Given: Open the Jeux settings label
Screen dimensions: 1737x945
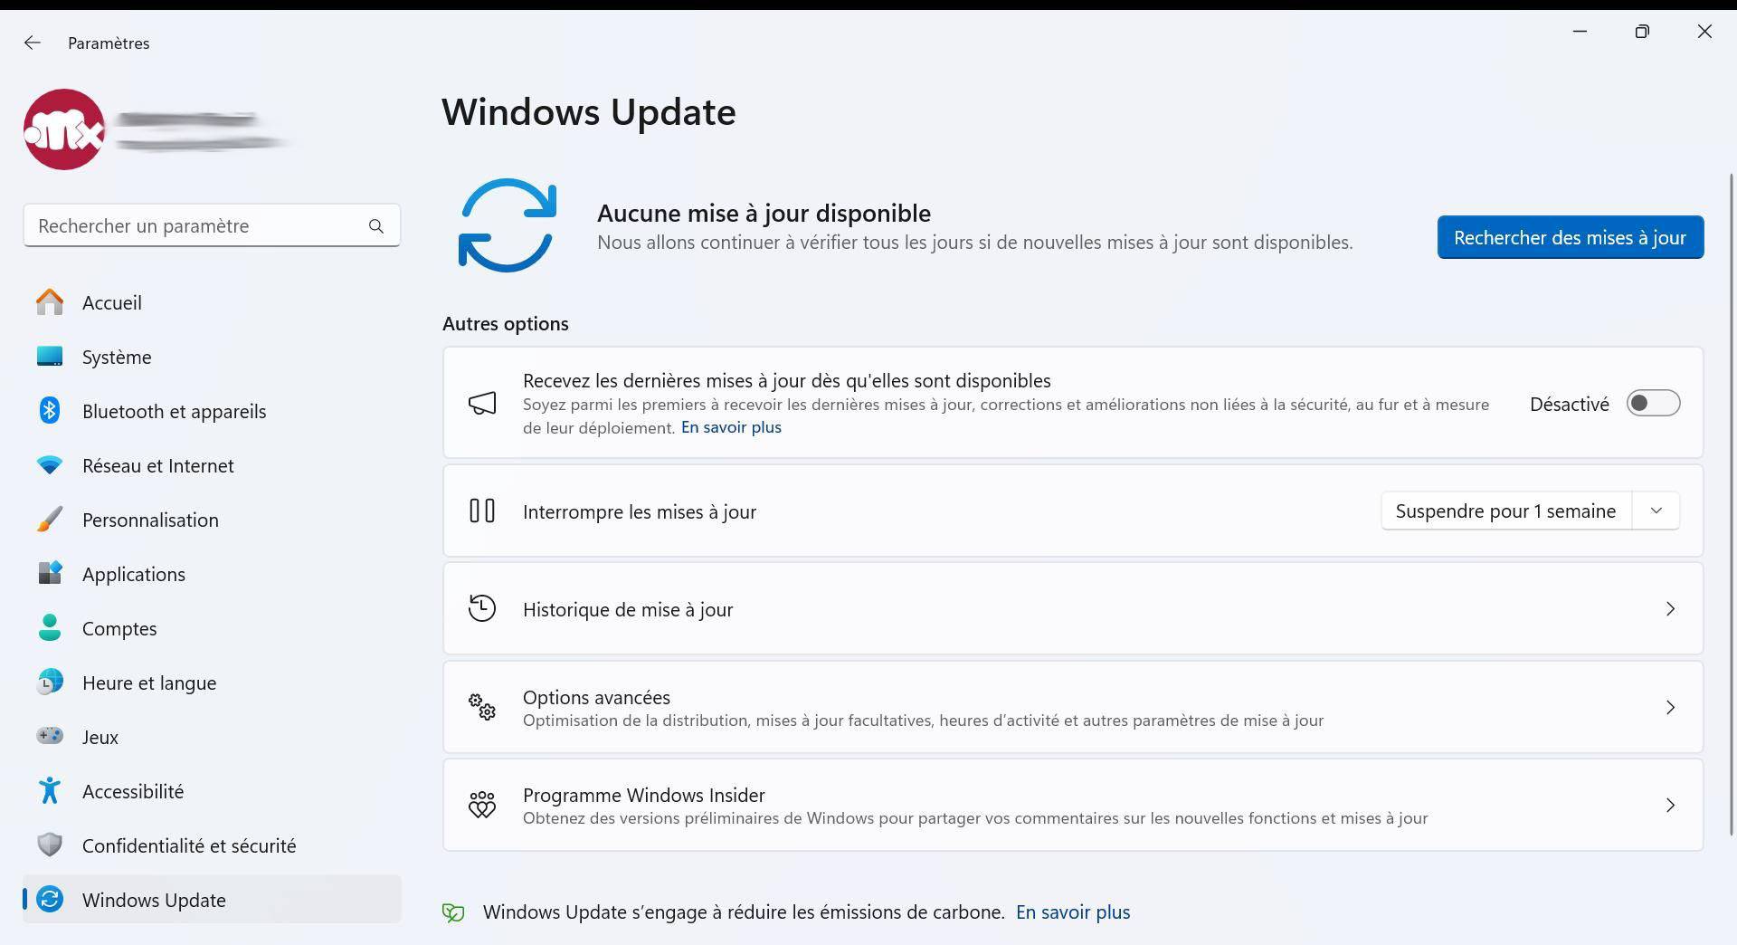Looking at the screenshot, I should tap(100, 737).
